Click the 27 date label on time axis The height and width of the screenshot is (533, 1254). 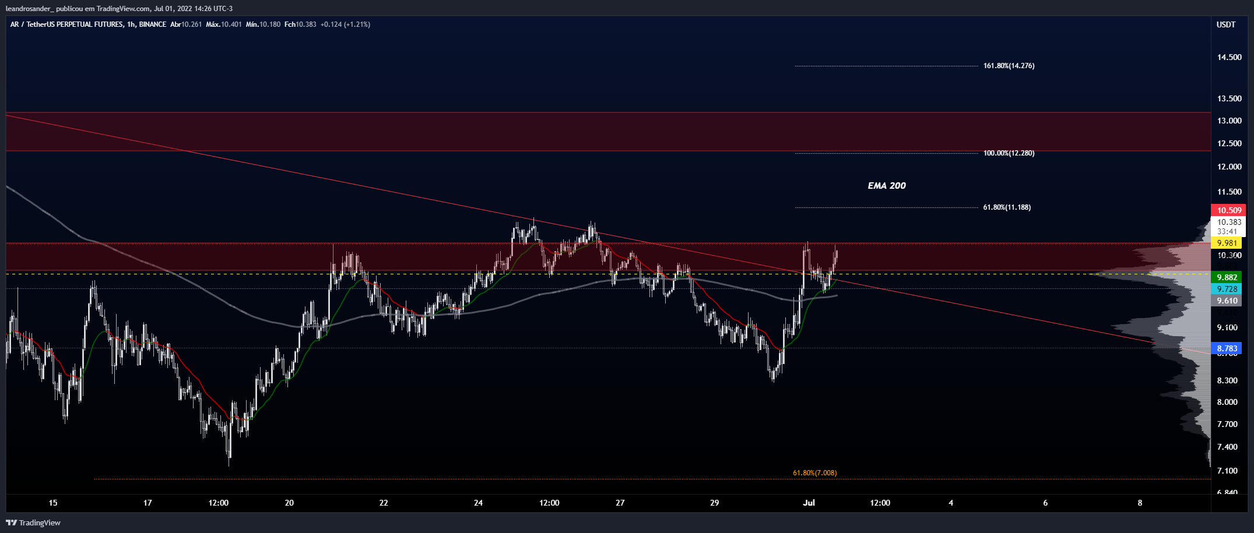click(x=620, y=503)
